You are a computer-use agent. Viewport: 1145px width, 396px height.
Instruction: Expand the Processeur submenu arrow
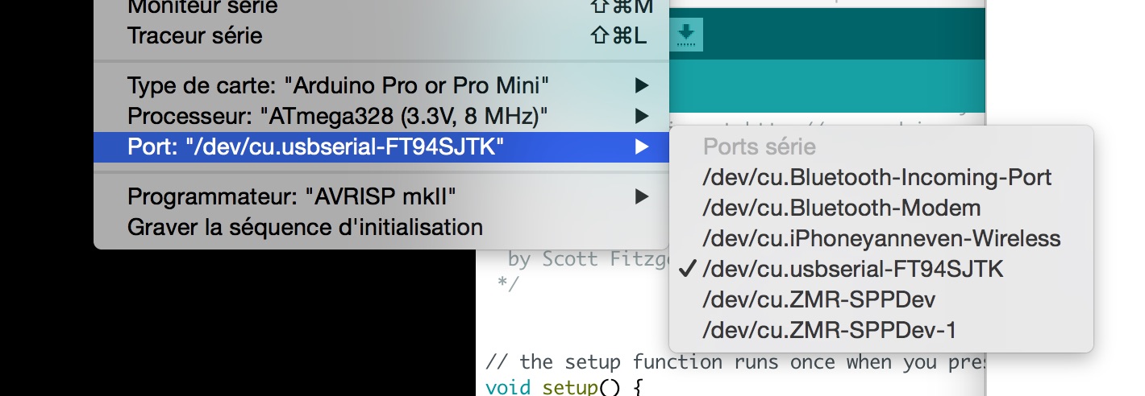(641, 117)
